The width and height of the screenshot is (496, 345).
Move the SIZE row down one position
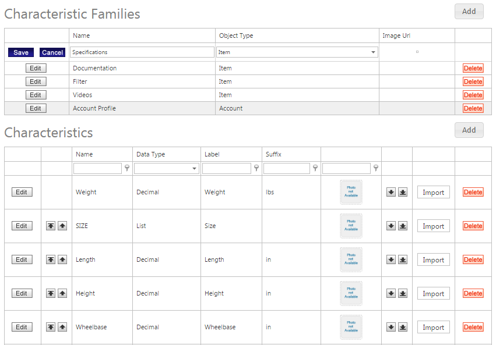pyautogui.click(x=391, y=226)
